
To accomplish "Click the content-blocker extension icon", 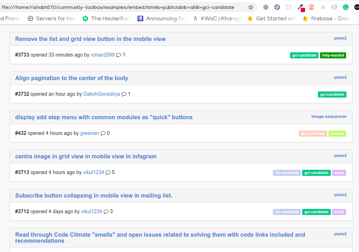I will tap(277, 7).
